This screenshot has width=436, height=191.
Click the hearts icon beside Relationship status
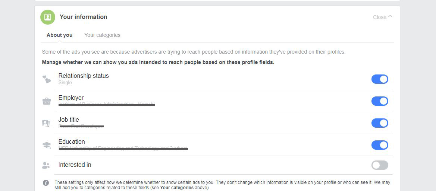pos(46,79)
